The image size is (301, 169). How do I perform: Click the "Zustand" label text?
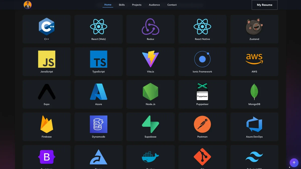tap(254, 39)
